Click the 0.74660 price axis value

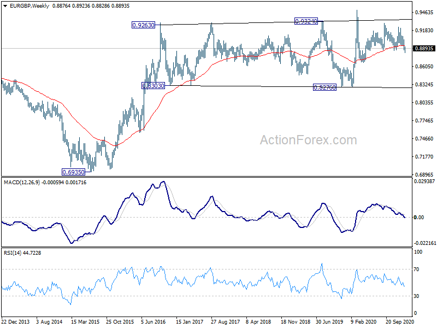click(424, 139)
